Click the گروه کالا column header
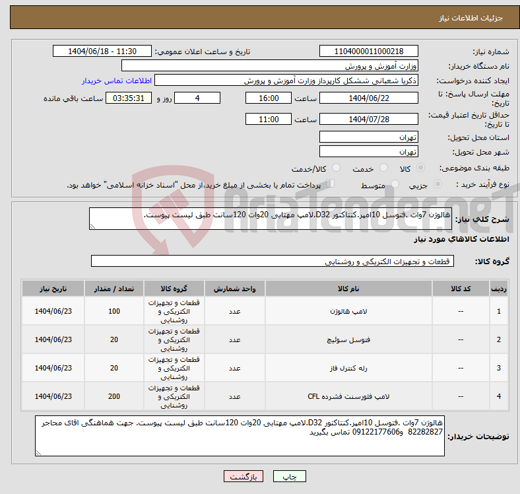This screenshot has height=494, width=520. point(174,289)
